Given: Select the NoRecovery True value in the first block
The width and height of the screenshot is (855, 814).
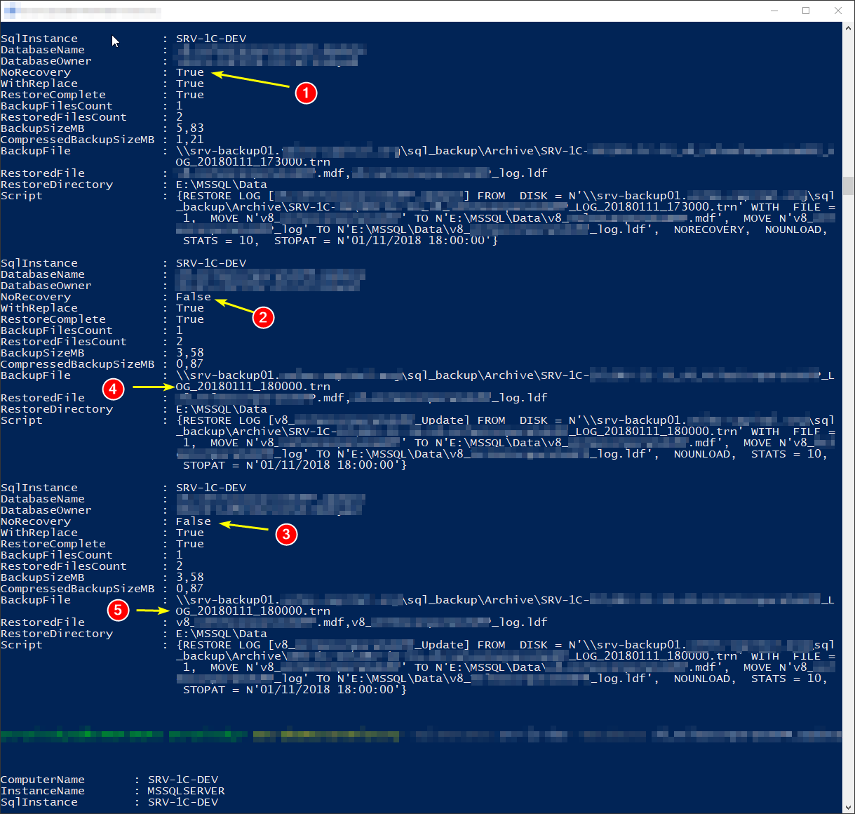Looking at the screenshot, I should [189, 72].
